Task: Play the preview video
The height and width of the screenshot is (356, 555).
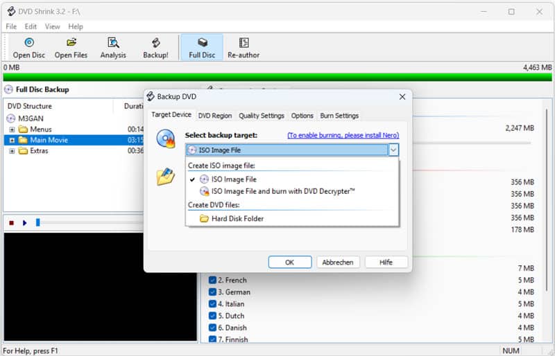Action: (x=24, y=223)
